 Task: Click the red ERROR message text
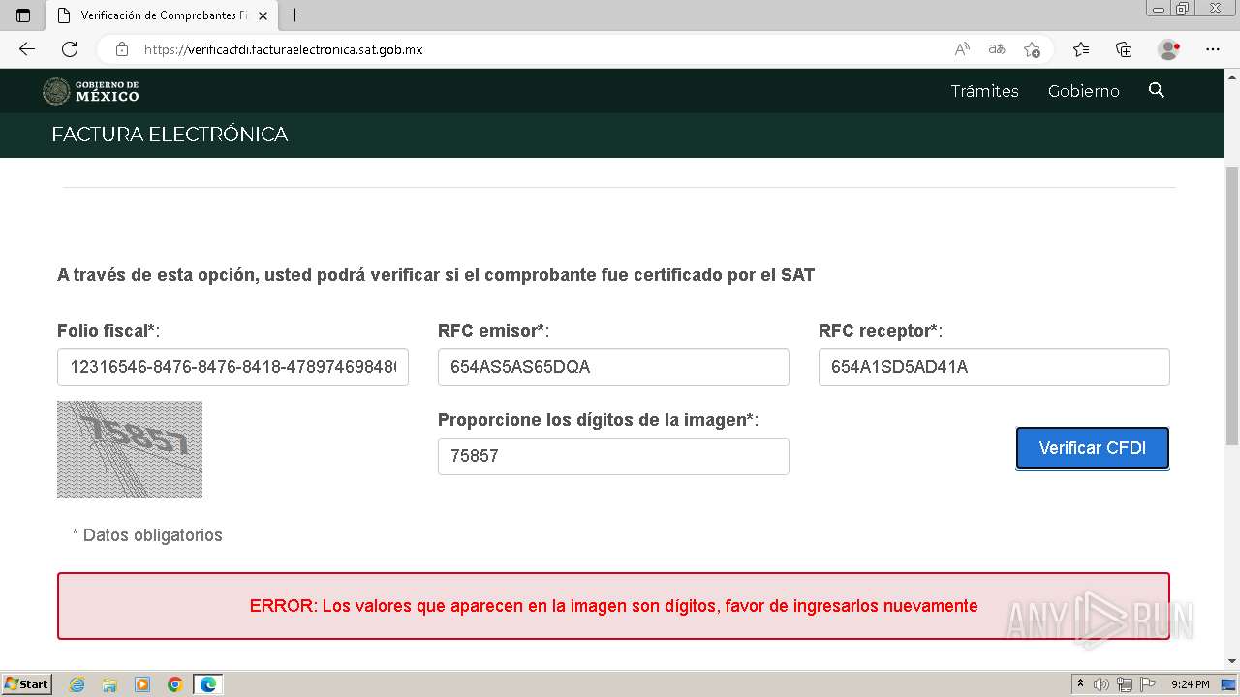613,606
